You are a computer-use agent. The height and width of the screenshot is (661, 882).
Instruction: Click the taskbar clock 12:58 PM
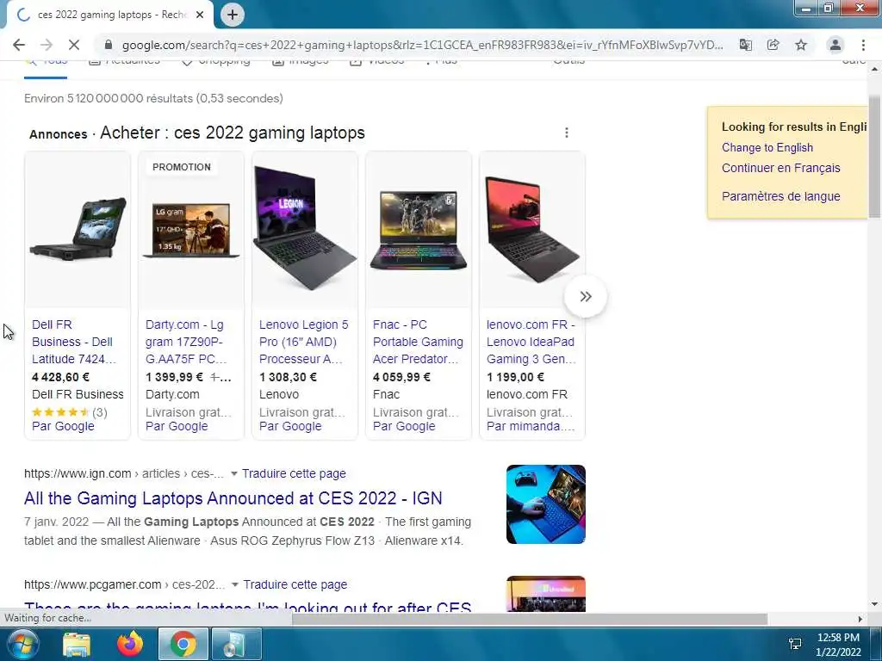pos(838,638)
